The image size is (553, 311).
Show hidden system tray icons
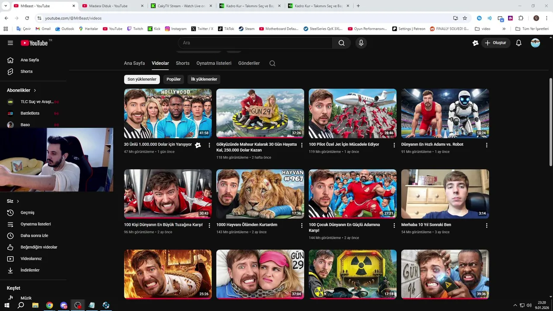515,305
